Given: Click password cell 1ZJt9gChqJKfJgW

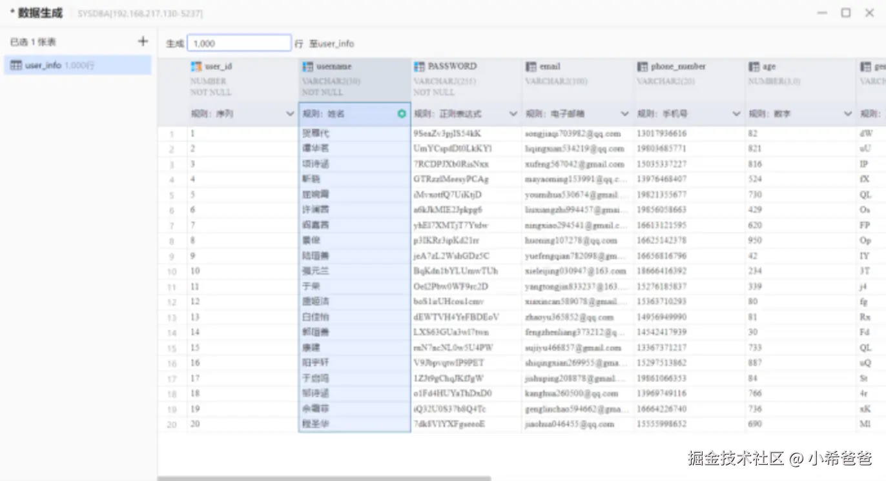Looking at the screenshot, I should (x=449, y=378).
